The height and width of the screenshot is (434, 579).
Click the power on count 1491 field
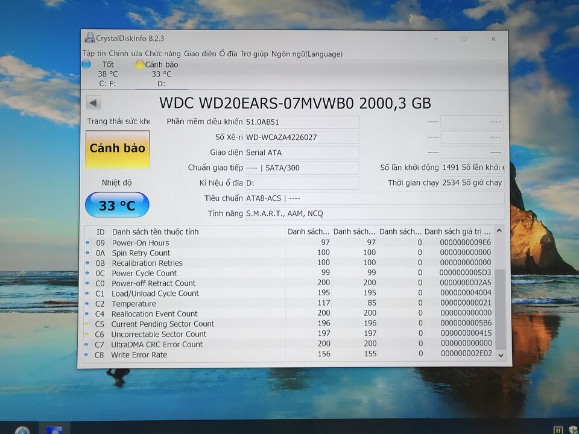(x=473, y=168)
